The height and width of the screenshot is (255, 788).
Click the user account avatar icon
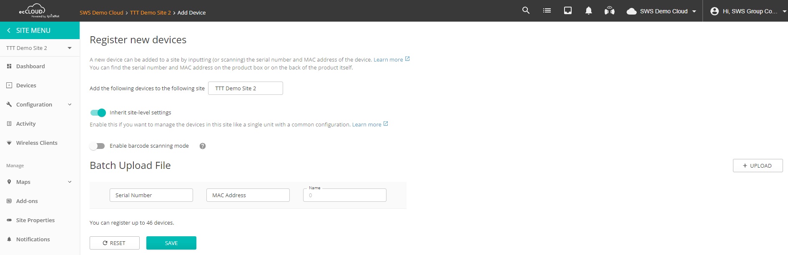point(714,11)
